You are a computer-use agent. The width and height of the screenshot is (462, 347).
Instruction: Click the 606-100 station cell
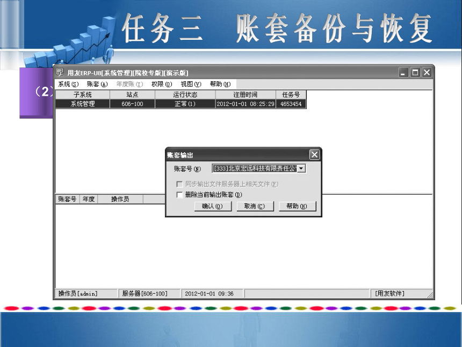pos(132,104)
